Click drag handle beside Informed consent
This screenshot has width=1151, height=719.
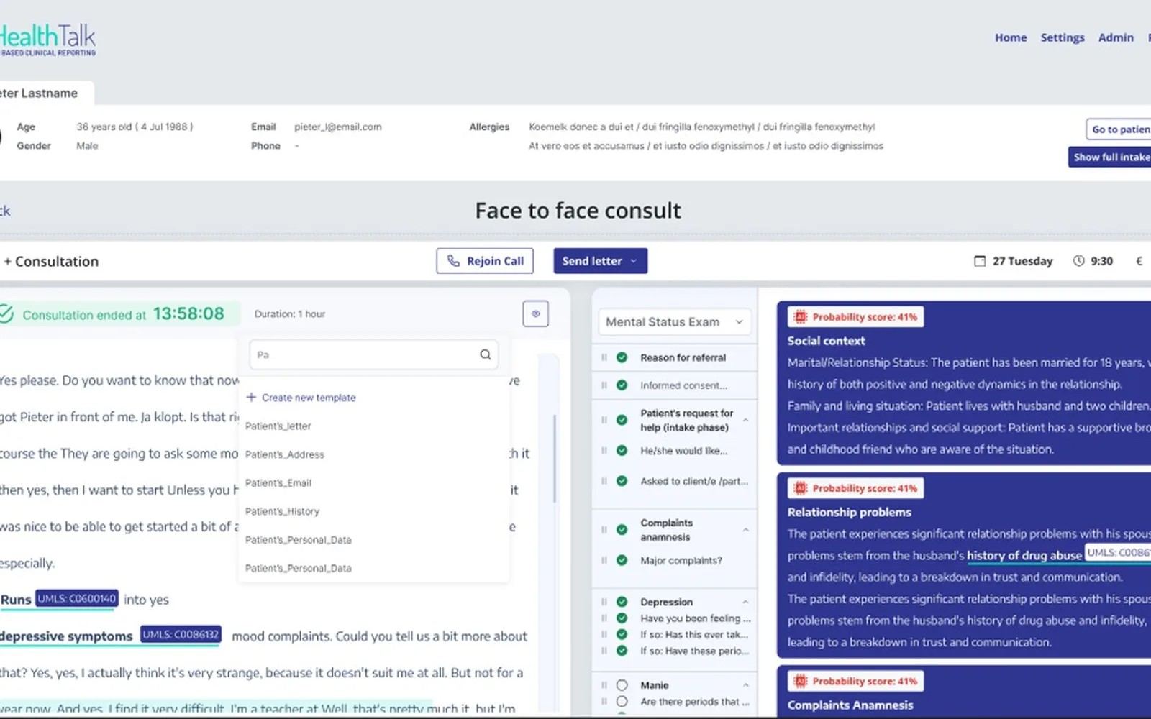coord(604,385)
